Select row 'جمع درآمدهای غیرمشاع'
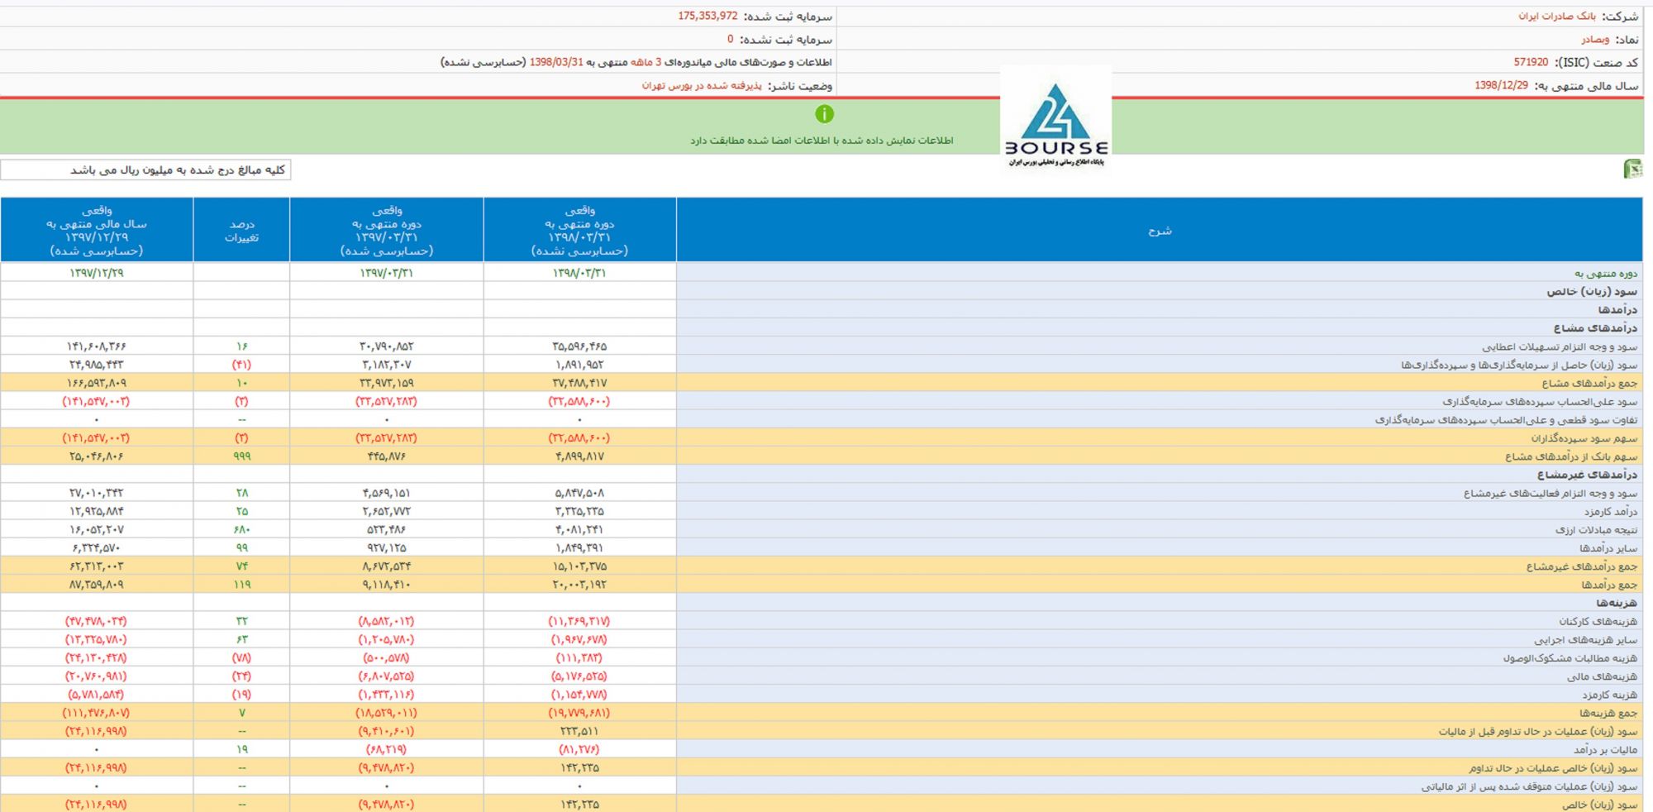Screen dimensions: 1653x812 822,566
